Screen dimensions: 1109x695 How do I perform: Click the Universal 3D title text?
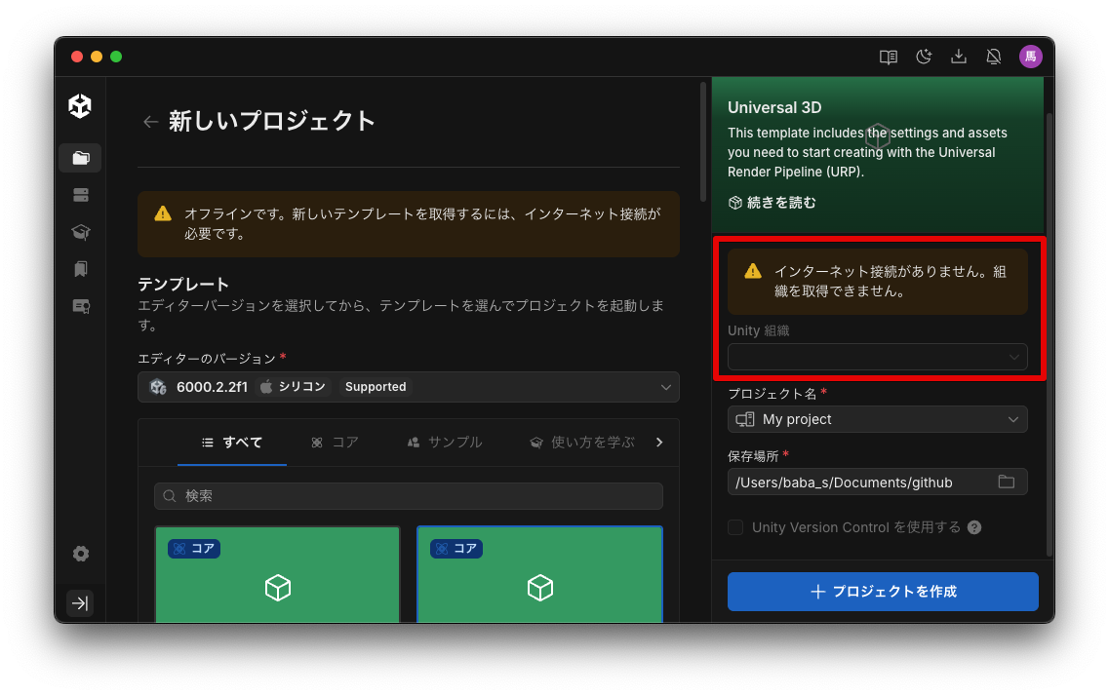774,107
